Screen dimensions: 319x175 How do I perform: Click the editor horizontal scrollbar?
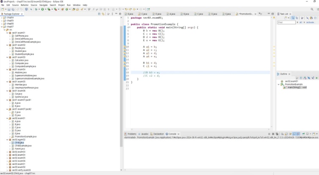(200, 129)
